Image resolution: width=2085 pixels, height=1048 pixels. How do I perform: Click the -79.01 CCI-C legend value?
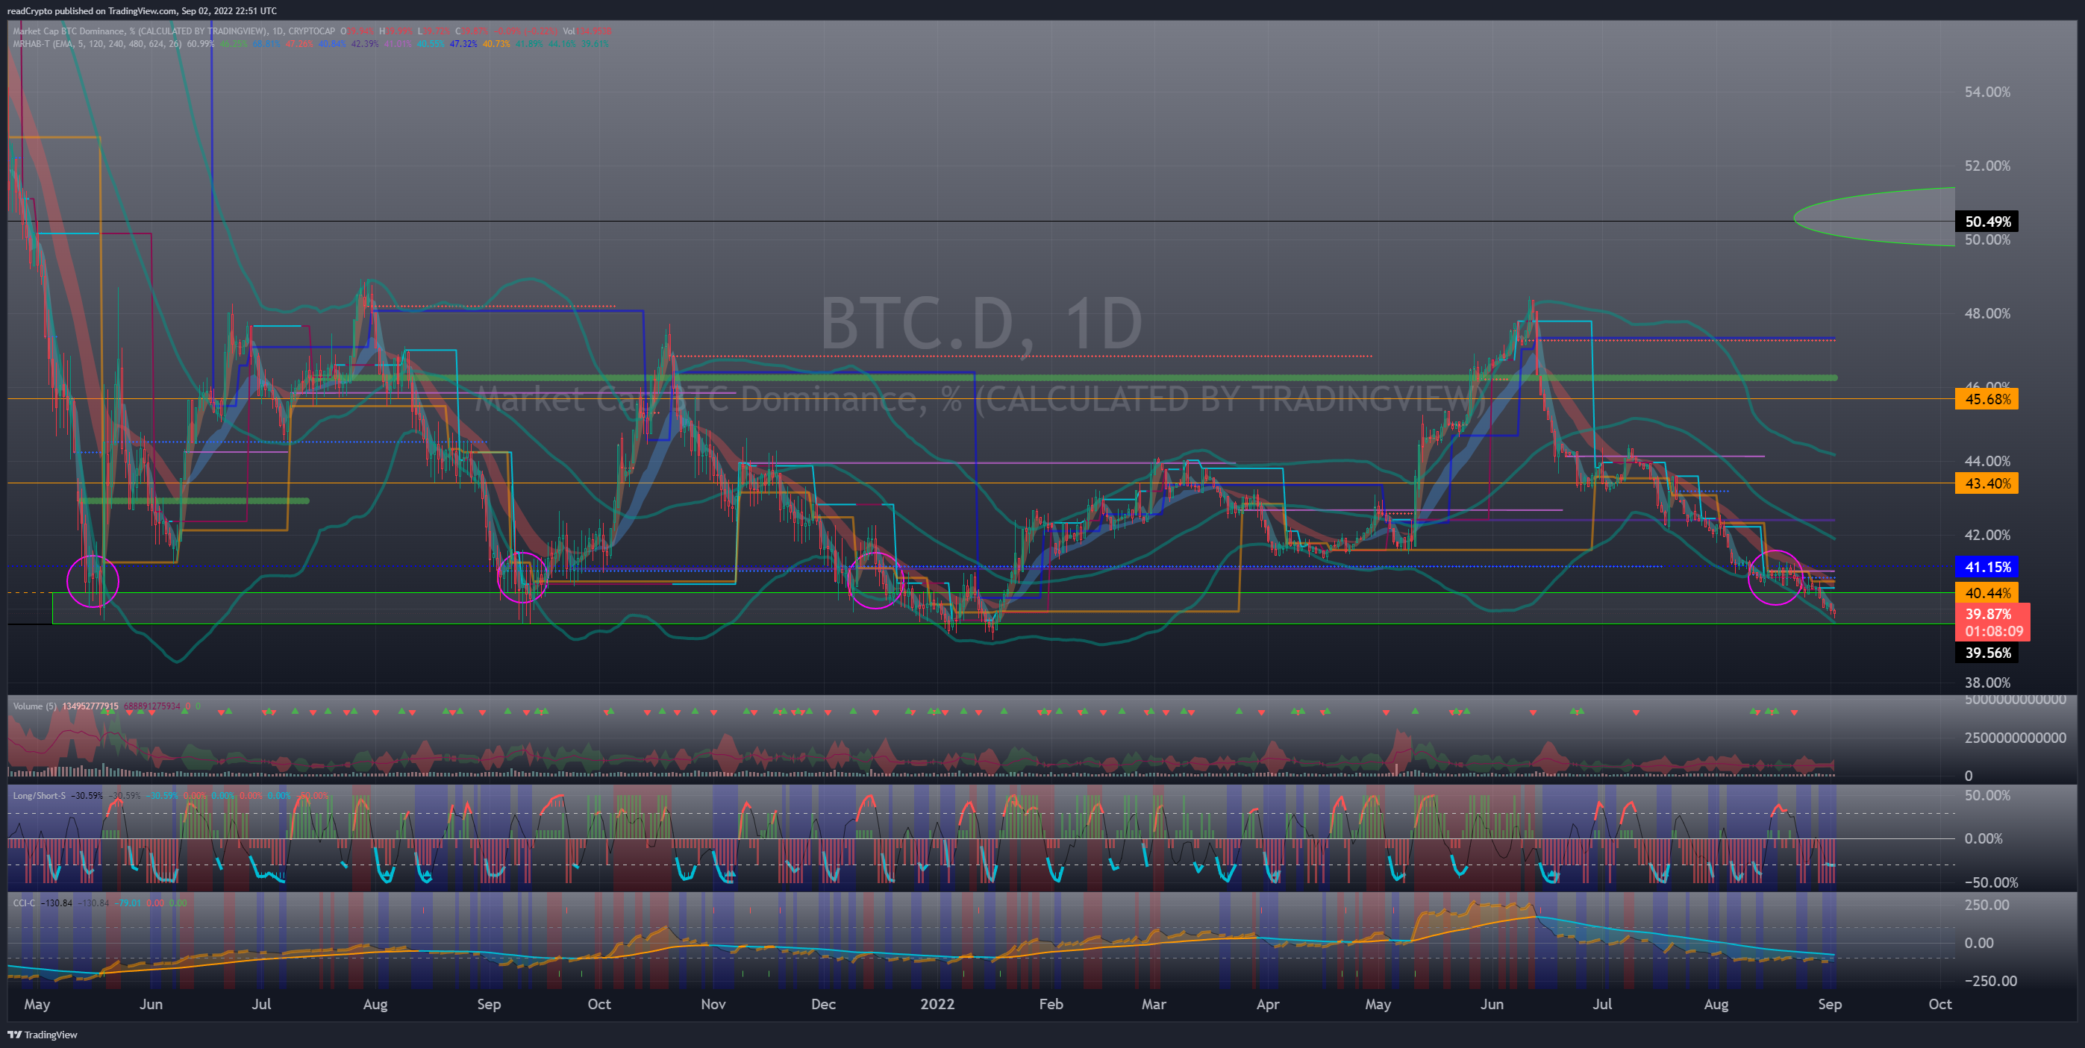(128, 903)
